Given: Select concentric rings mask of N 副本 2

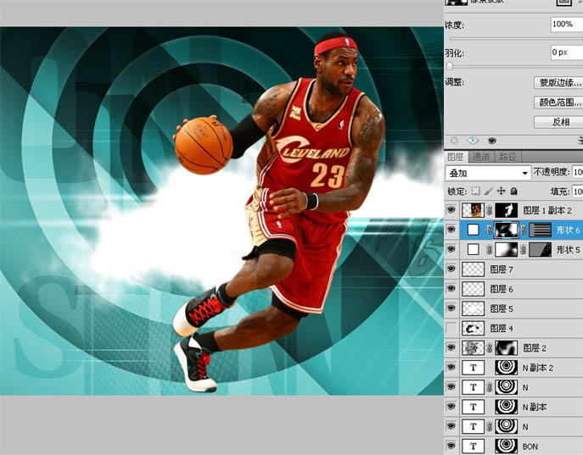Looking at the screenshot, I should click(x=506, y=368).
